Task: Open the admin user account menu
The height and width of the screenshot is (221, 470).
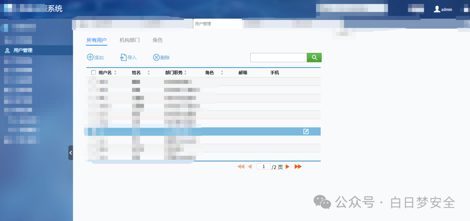Action: [x=443, y=9]
